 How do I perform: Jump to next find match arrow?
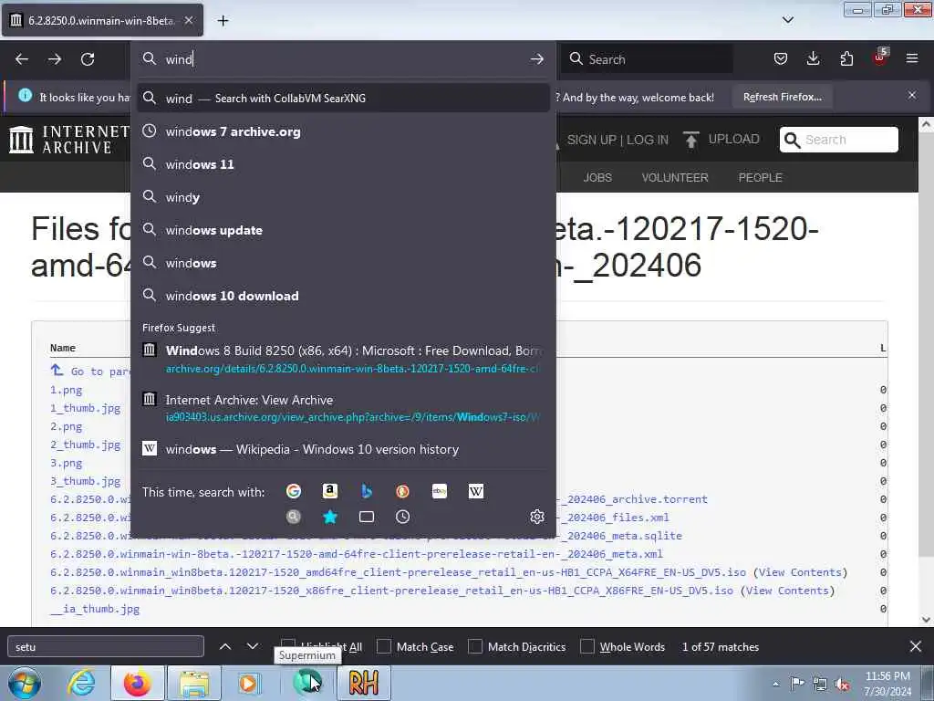coord(253,646)
